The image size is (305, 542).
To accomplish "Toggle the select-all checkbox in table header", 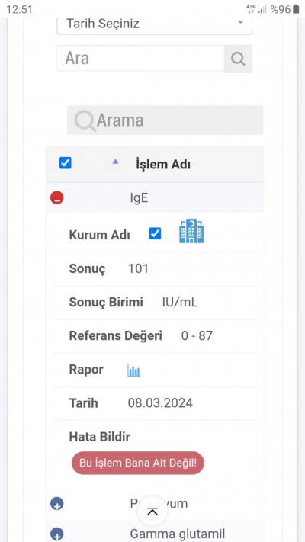I will tap(66, 163).
